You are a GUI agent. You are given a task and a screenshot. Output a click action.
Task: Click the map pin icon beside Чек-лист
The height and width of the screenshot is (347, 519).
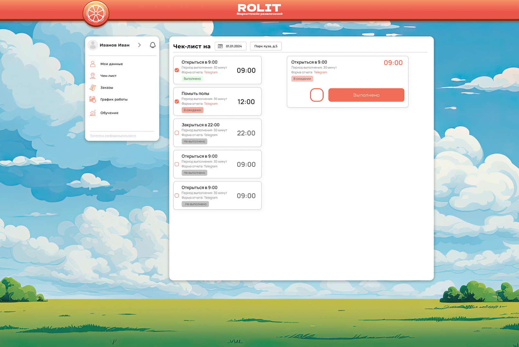click(x=93, y=76)
